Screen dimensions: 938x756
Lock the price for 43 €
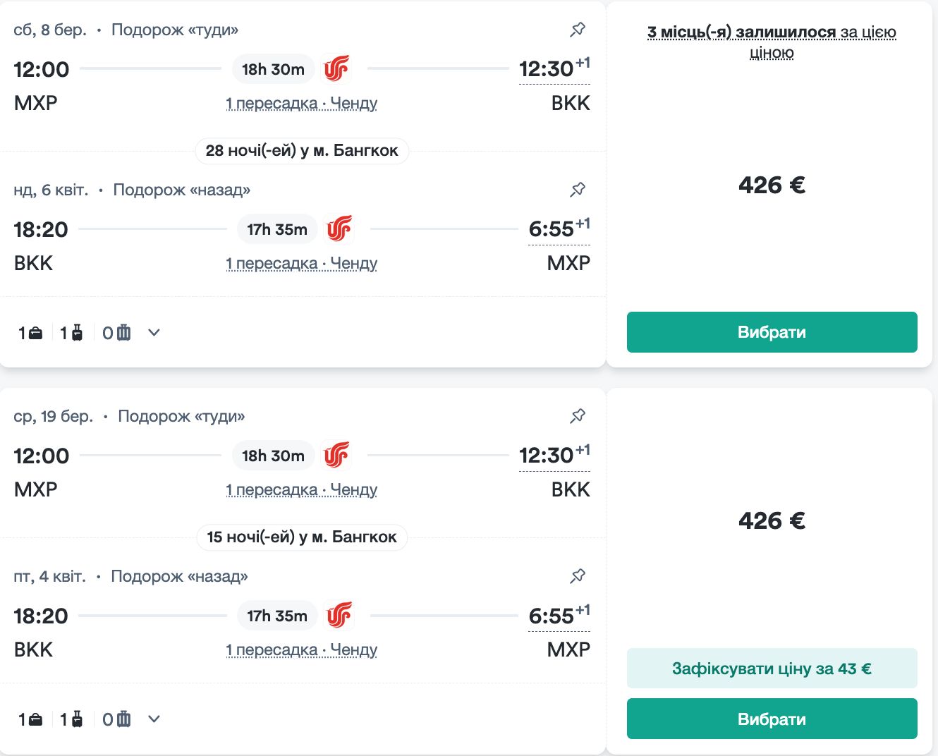tap(772, 669)
